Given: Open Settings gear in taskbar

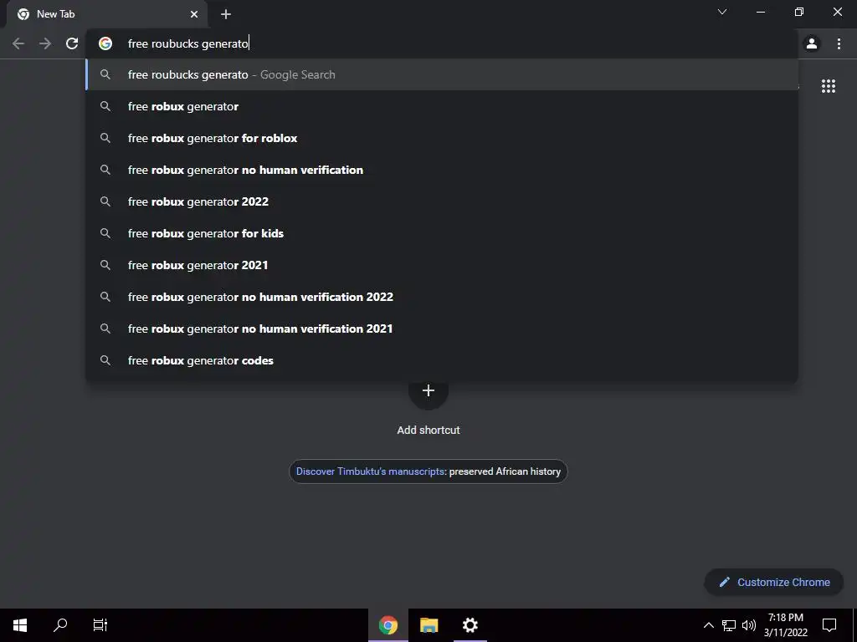Looking at the screenshot, I should (x=470, y=625).
